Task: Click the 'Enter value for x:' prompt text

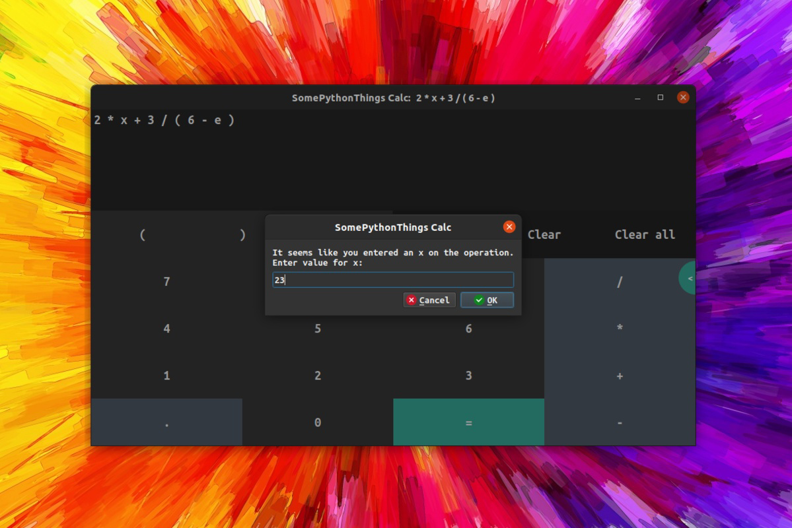Action: pos(317,263)
